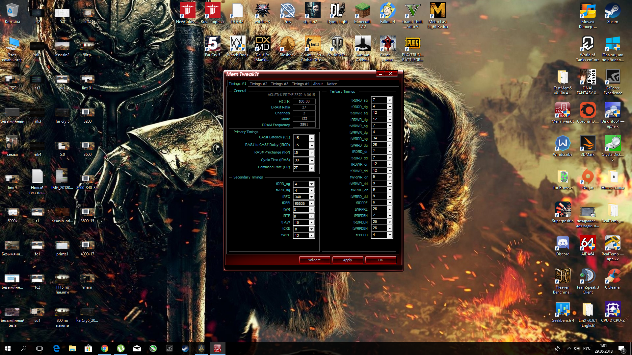Click the Validate button

(x=314, y=260)
